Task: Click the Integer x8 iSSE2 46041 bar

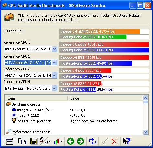Action: [x=104, y=44]
